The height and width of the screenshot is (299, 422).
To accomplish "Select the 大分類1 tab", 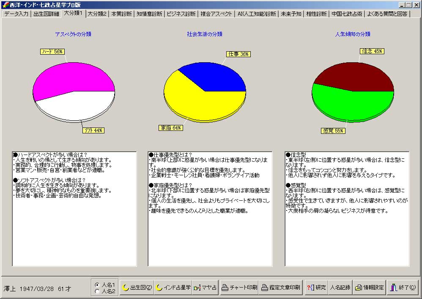I will click(x=73, y=13).
